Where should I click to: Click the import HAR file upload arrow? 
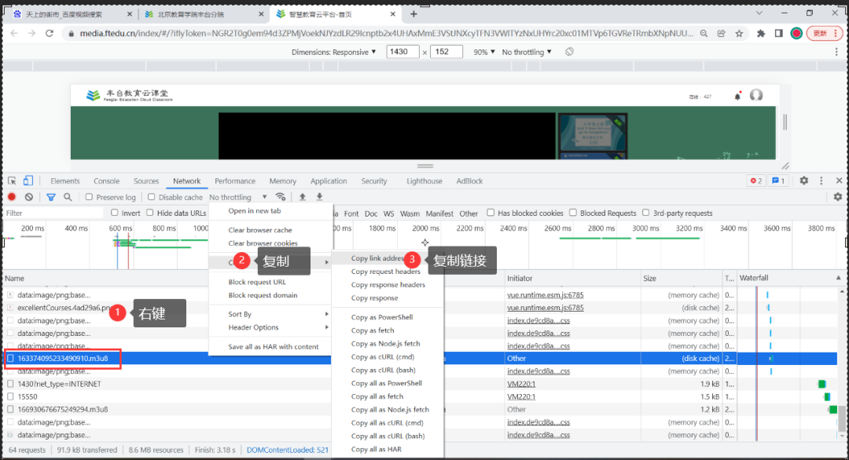tap(303, 197)
